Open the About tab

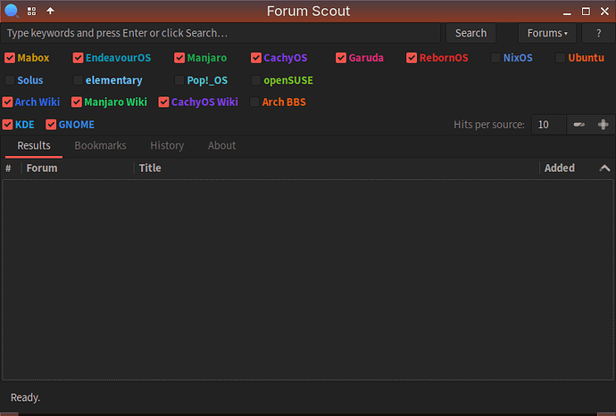pyautogui.click(x=222, y=146)
